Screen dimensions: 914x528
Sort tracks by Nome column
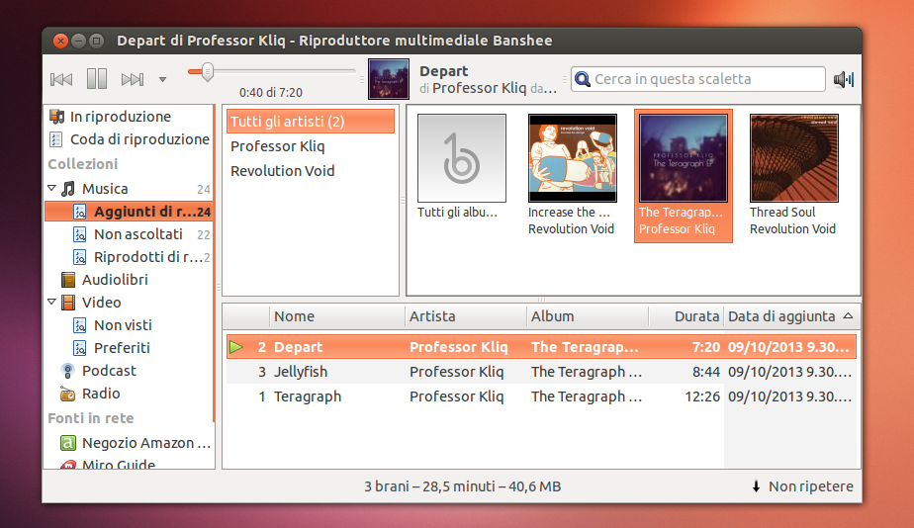click(337, 316)
